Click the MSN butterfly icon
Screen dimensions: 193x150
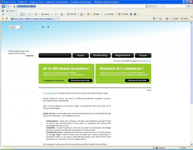point(88,14)
